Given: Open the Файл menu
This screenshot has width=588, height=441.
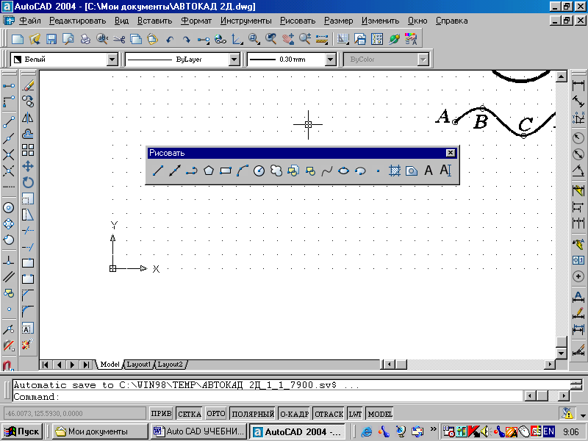Looking at the screenshot, I should point(30,21).
